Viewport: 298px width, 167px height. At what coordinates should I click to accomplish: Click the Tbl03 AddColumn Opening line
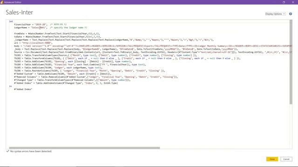coord(73,61)
